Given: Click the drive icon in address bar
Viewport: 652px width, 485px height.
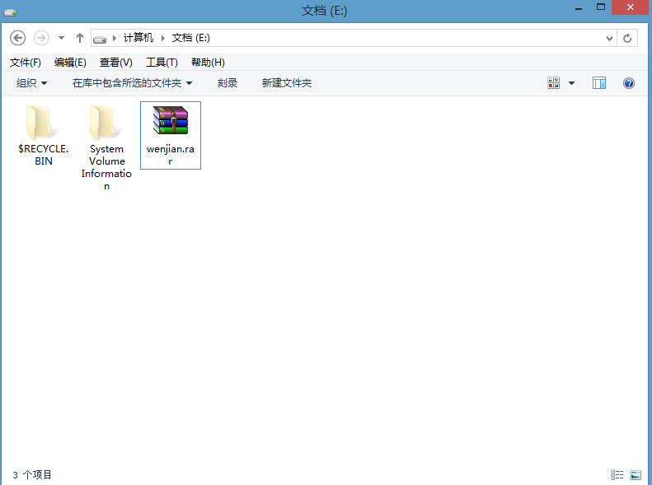Looking at the screenshot, I should coord(100,39).
